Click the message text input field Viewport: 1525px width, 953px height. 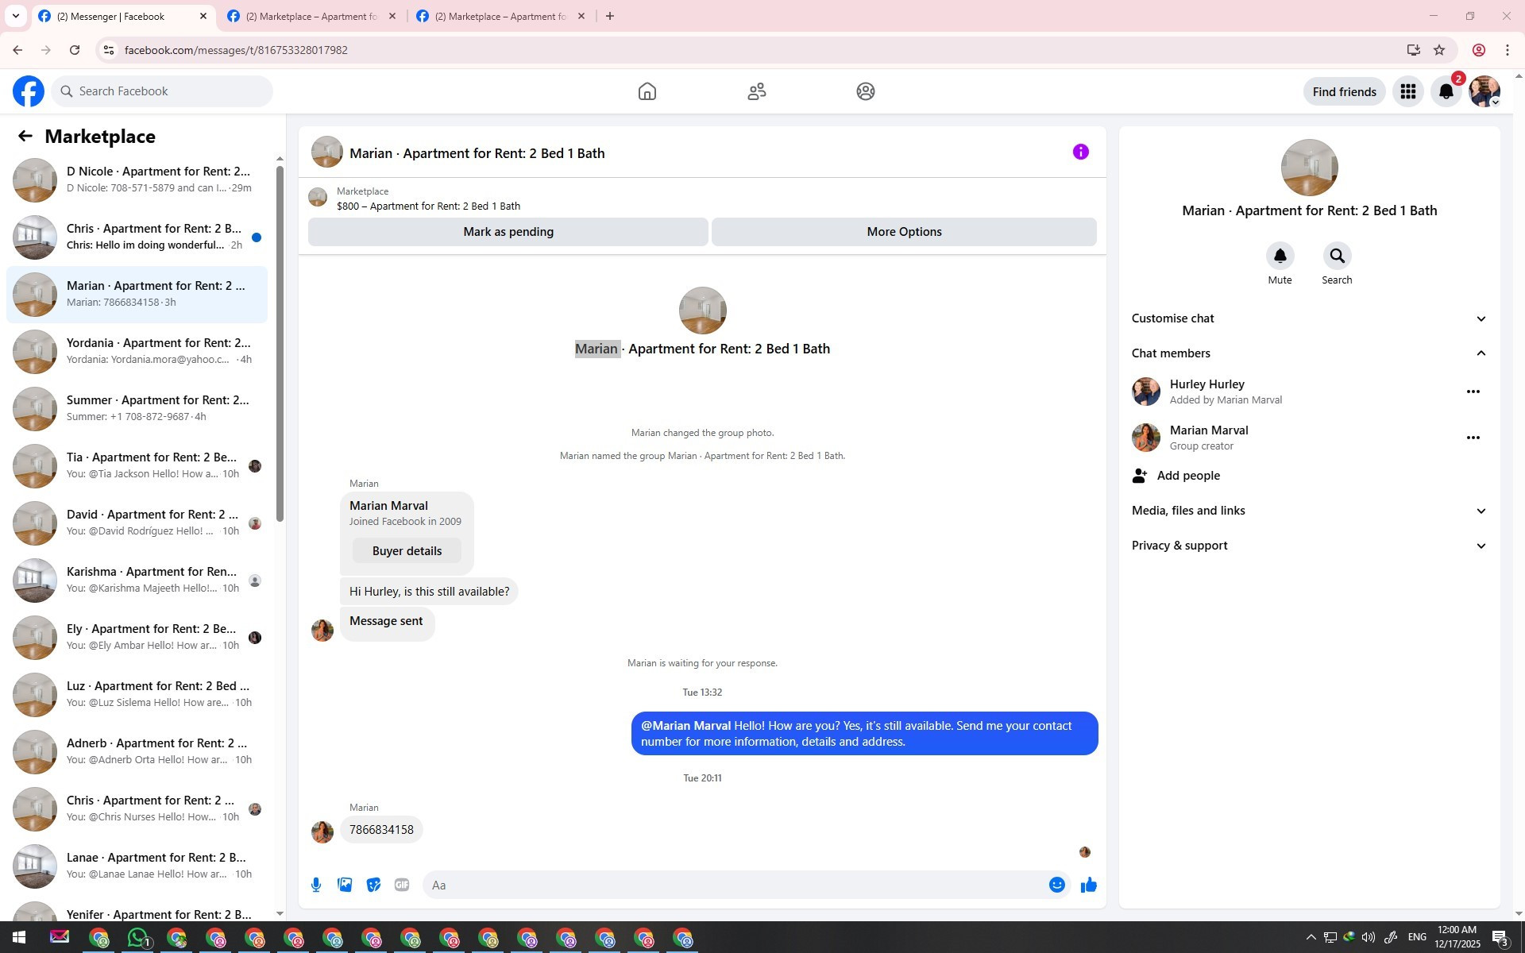point(735,885)
